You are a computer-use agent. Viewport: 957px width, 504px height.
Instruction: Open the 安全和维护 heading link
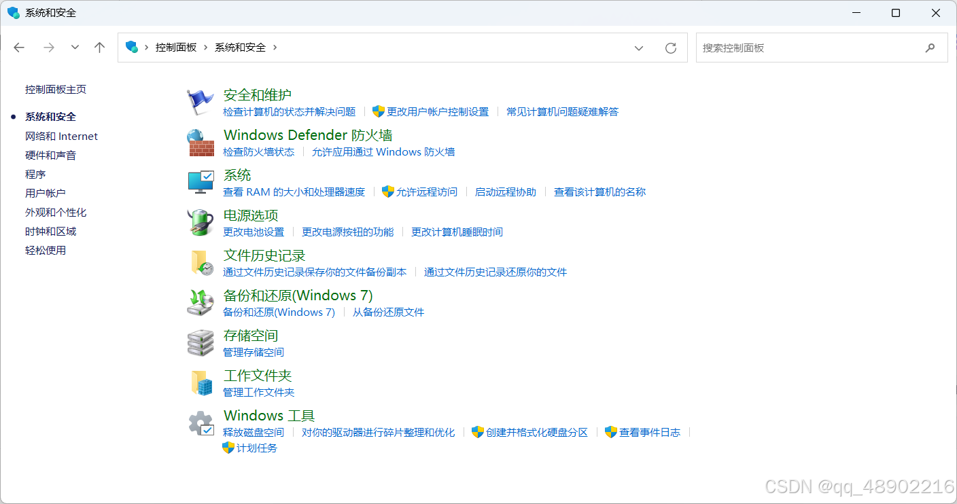pos(258,95)
